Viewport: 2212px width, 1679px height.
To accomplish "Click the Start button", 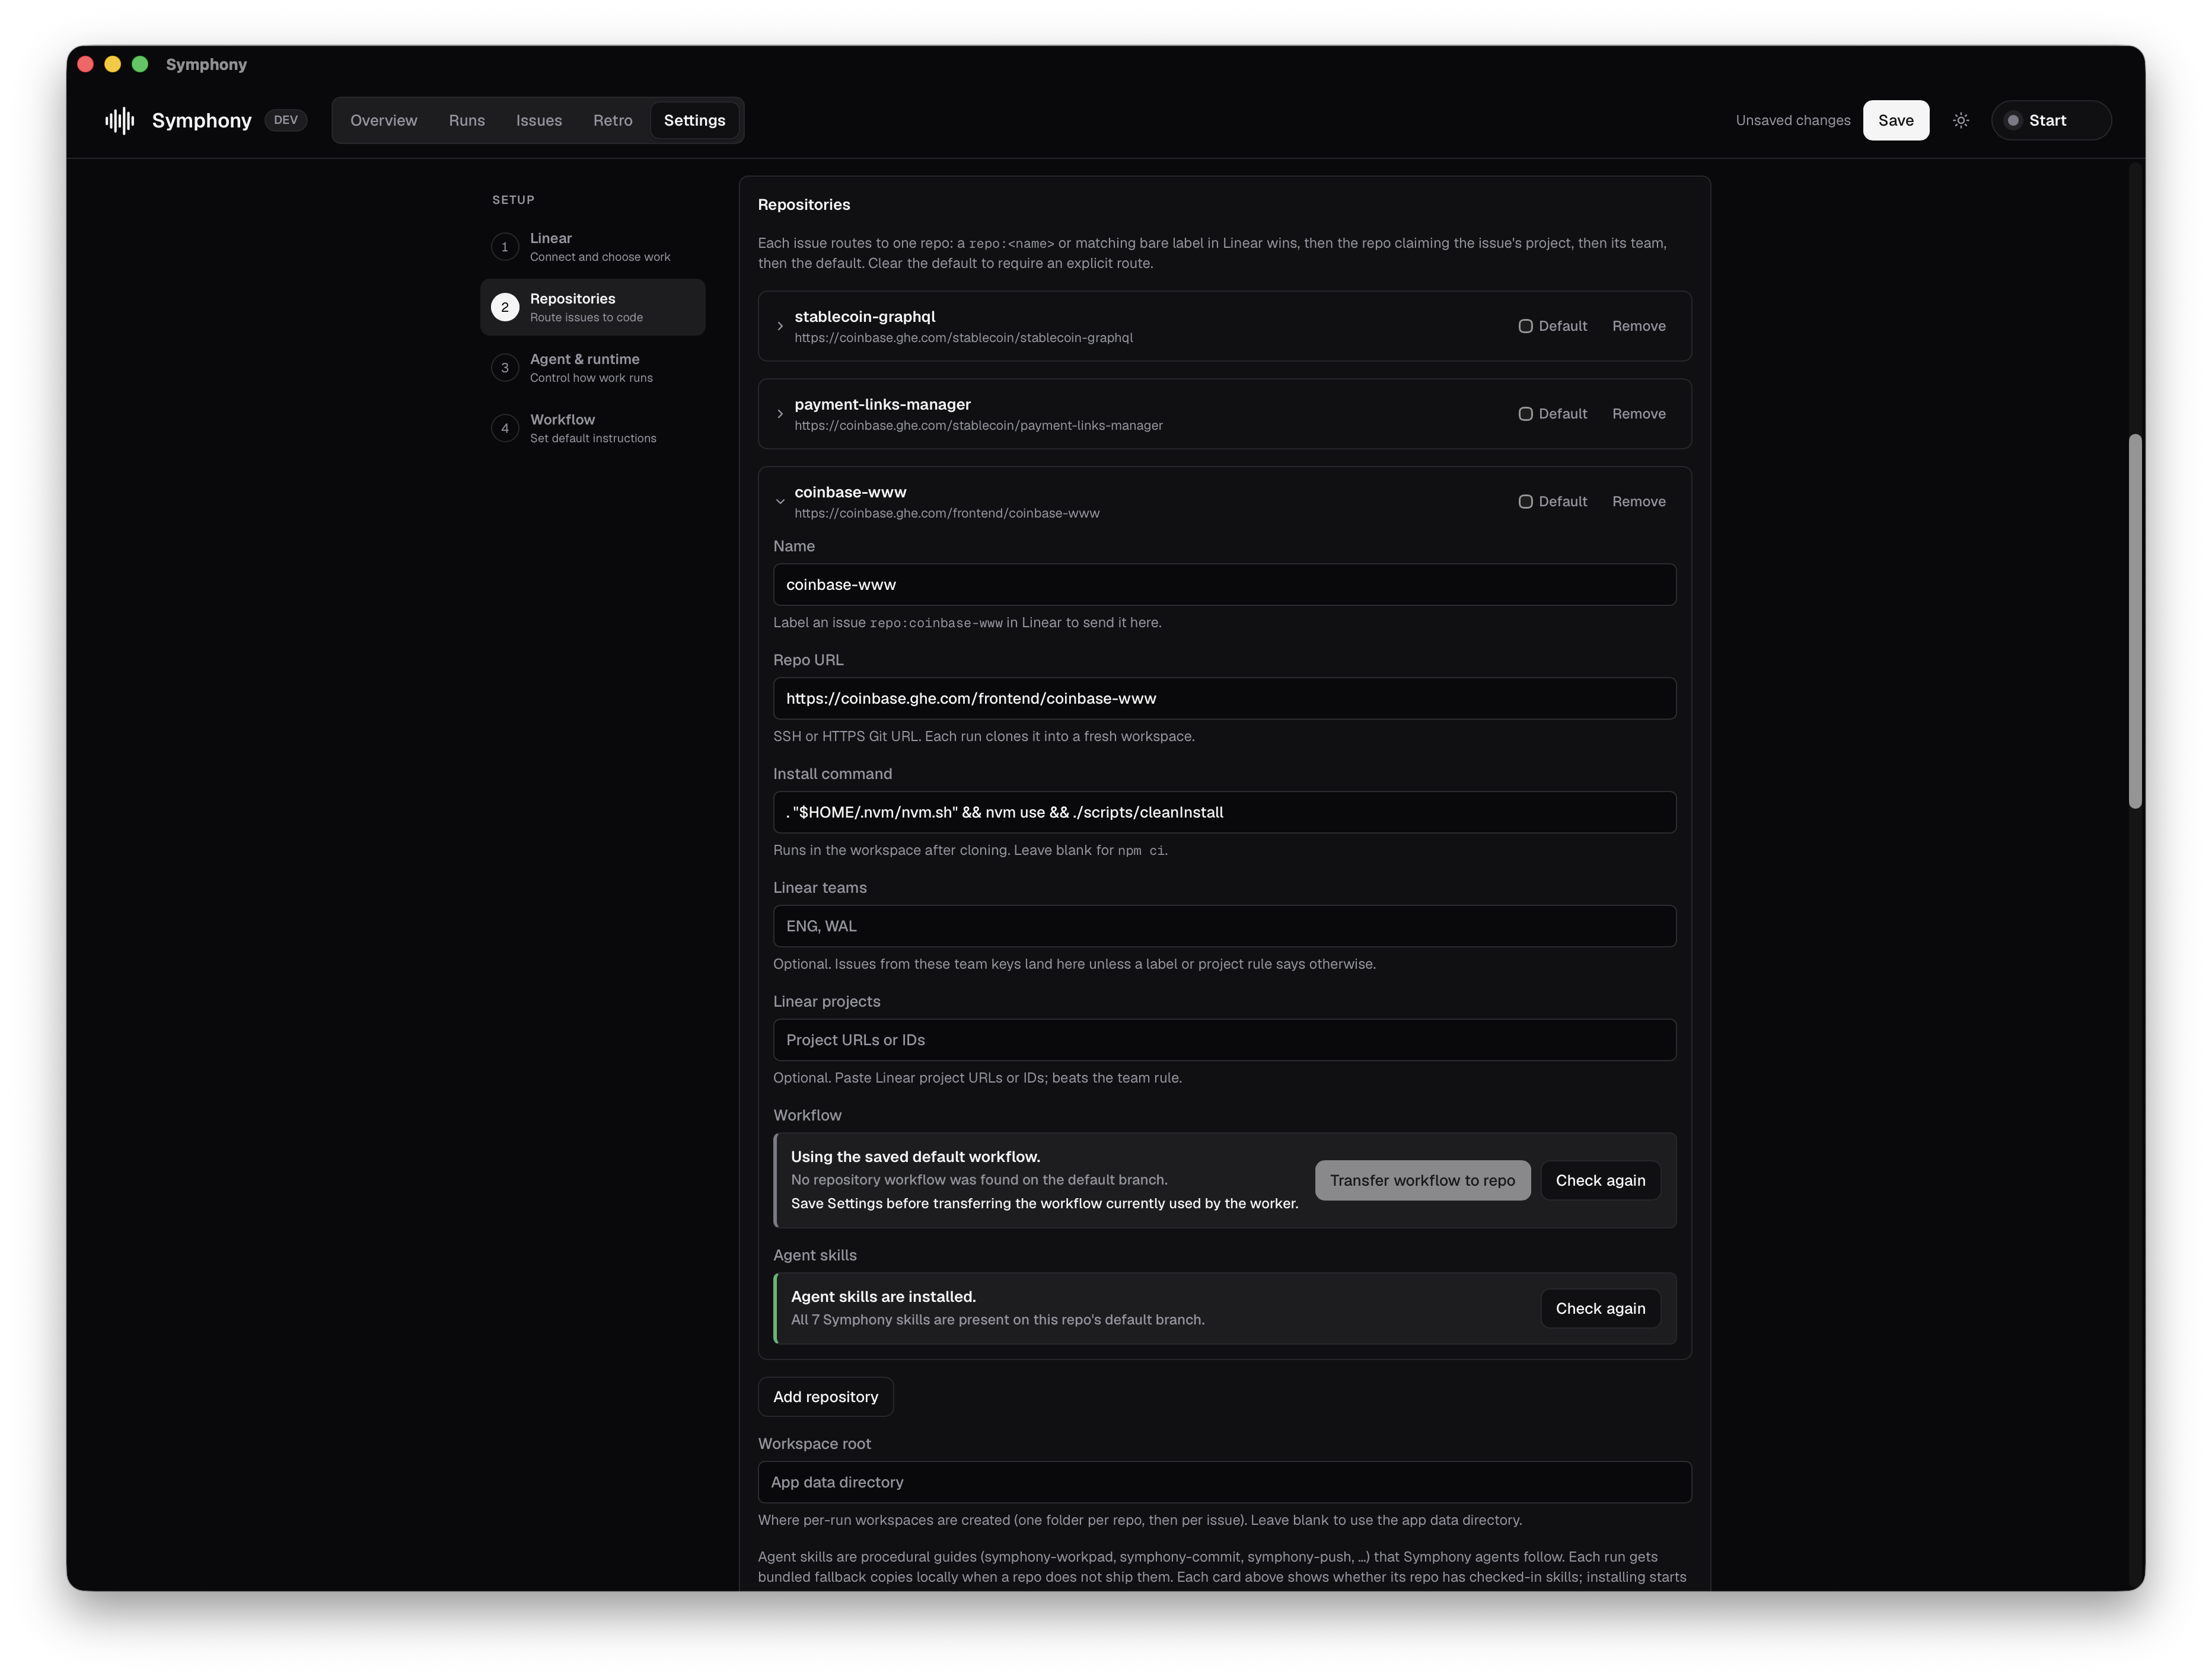I will tap(2051, 120).
